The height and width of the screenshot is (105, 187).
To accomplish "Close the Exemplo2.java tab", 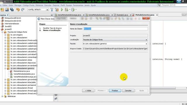I will 131,15.
